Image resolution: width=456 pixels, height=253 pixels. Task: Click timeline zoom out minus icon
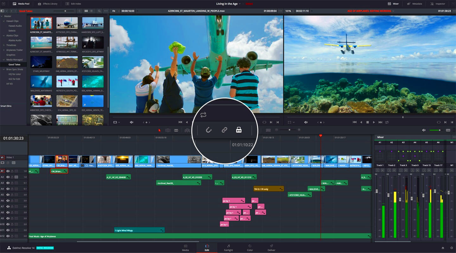276,130
